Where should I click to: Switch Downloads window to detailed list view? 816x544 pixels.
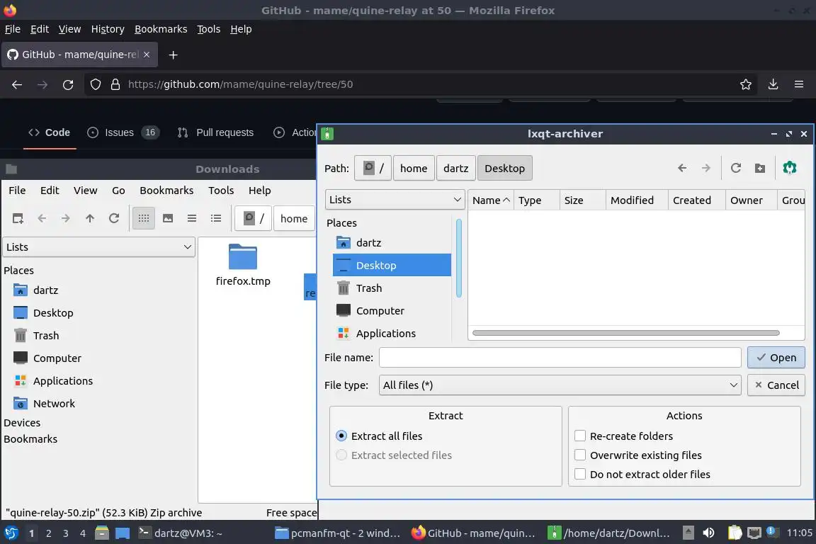click(216, 219)
